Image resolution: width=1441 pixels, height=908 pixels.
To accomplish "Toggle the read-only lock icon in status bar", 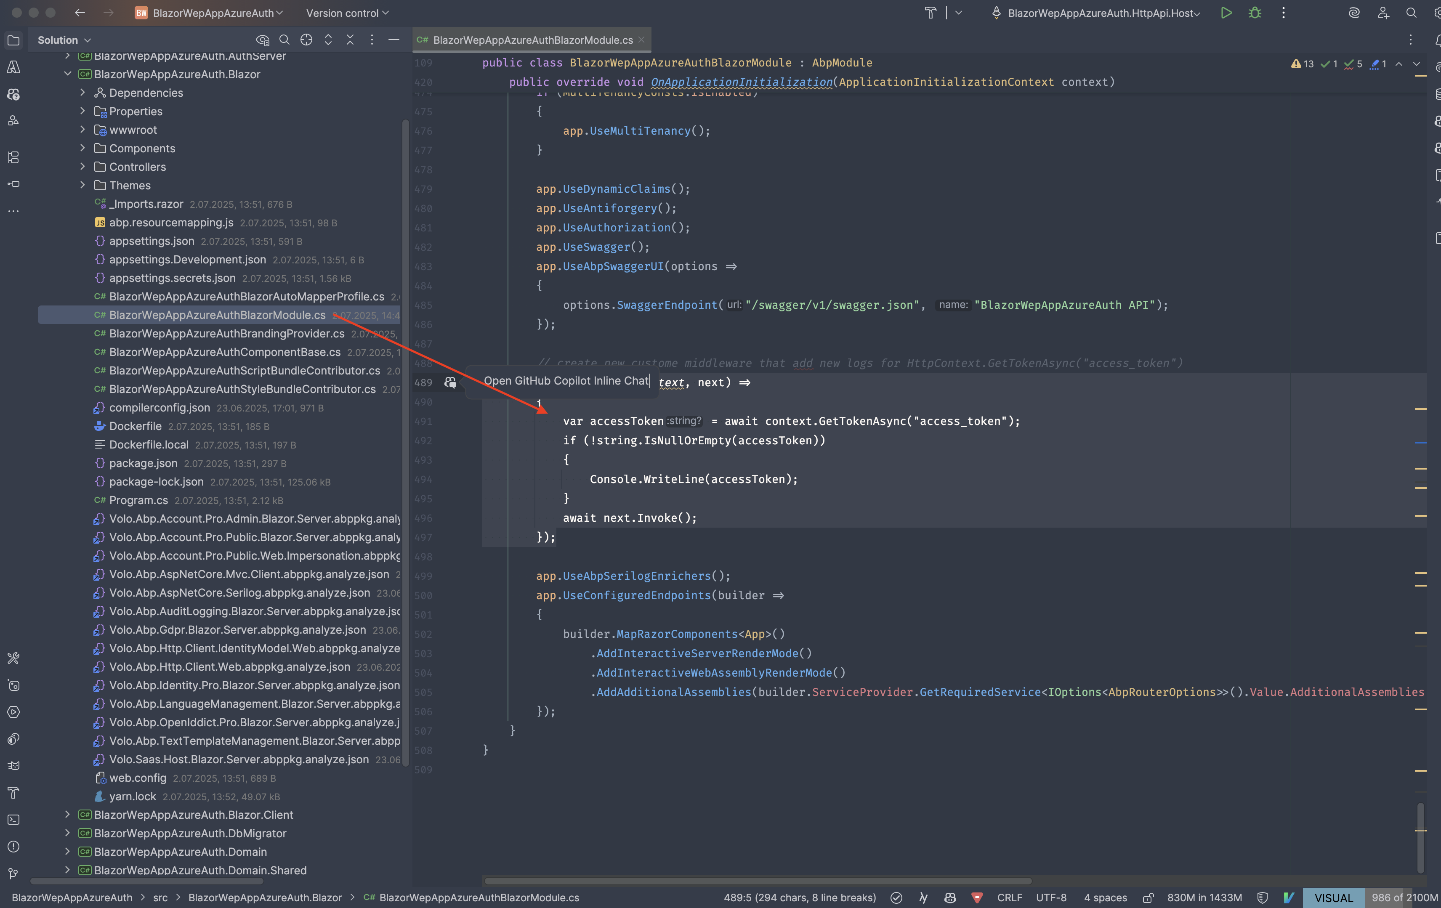I will coord(1148,898).
